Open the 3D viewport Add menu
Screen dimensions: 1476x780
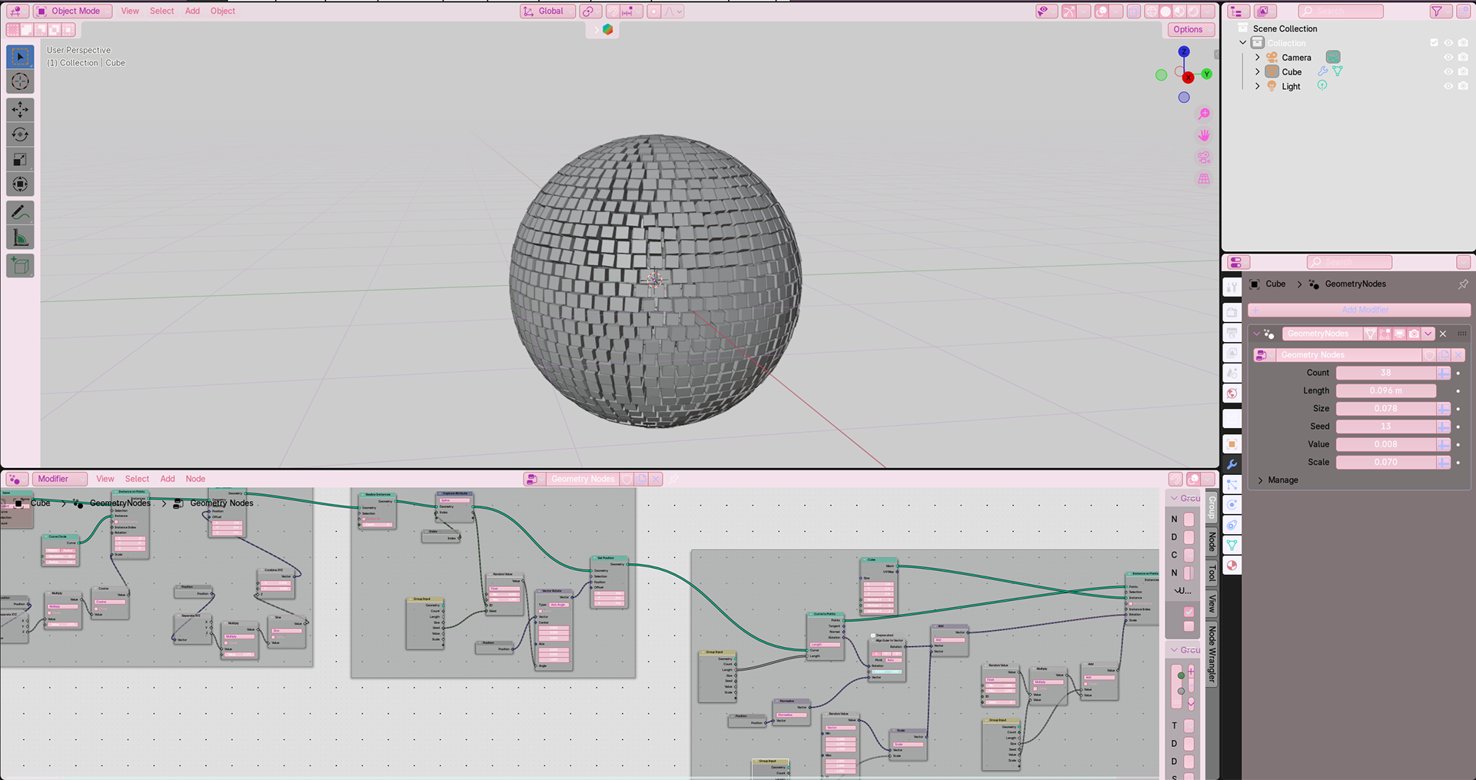(x=192, y=12)
